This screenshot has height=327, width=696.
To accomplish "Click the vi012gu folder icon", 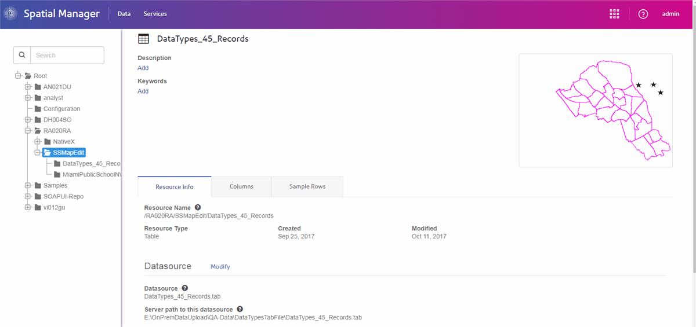I will pyautogui.click(x=38, y=207).
